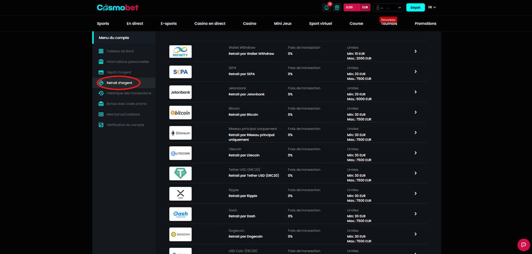
Task: Click the Tableau de Bord sidebar icon
Action: click(x=101, y=51)
